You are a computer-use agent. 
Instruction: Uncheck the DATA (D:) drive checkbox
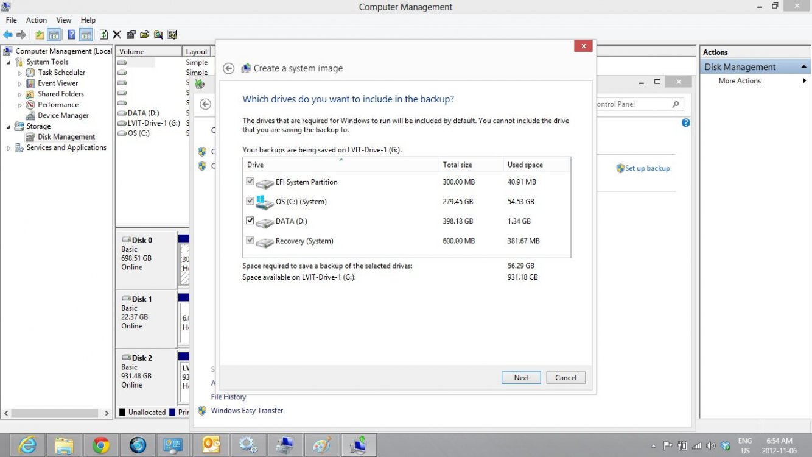(250, 221)
